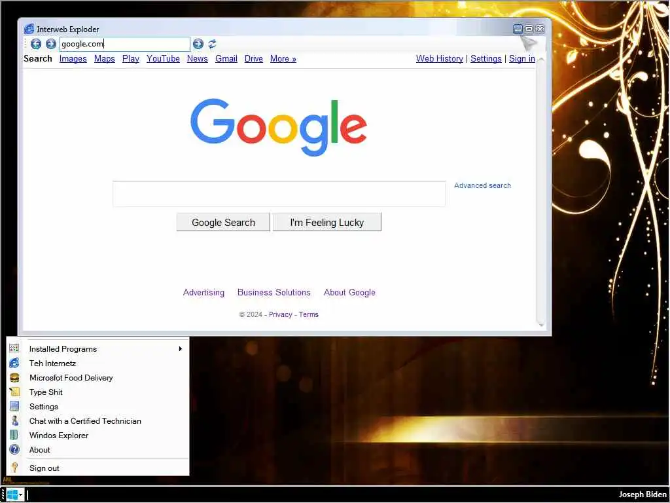Open the Business Solutions link
The width and height of the screenshot is (670, 503).
pos(274,292)
